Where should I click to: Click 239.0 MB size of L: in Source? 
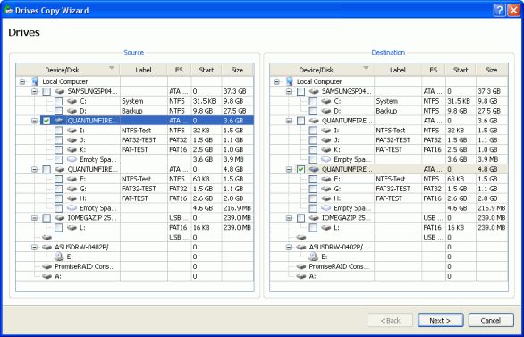click(237, 227)
